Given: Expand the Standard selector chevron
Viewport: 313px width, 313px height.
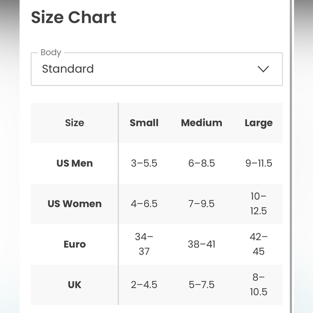Looking at the screenshot, I should (x=263, y=69).
